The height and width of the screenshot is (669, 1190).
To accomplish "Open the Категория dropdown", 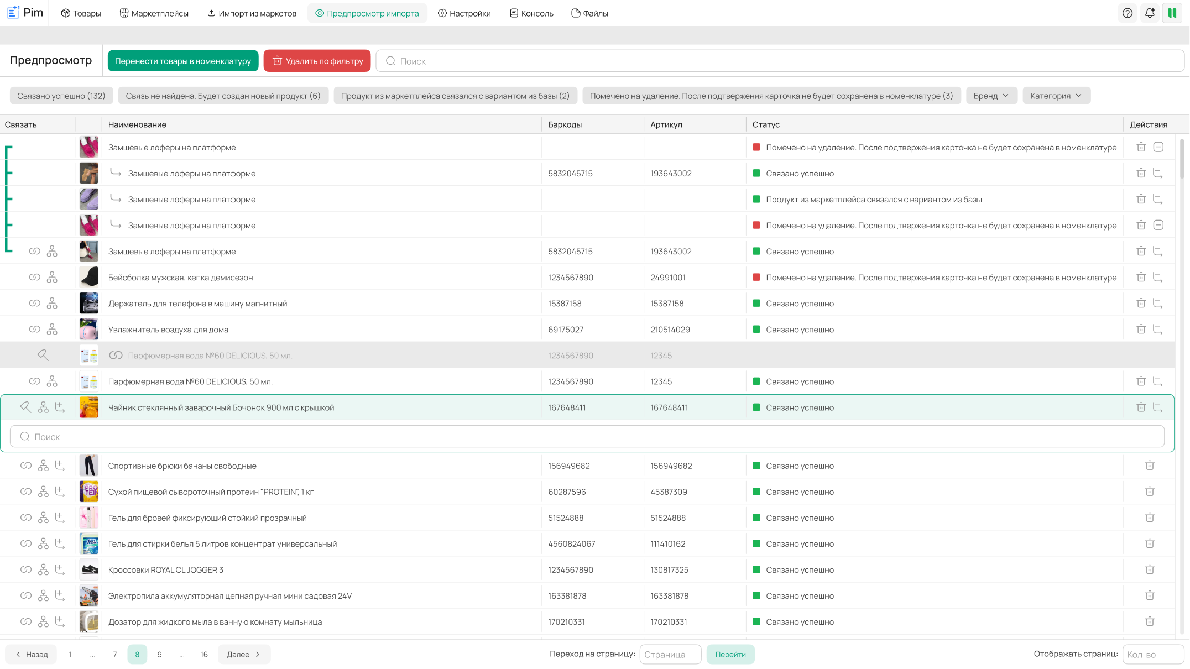I will (1056, 96).
